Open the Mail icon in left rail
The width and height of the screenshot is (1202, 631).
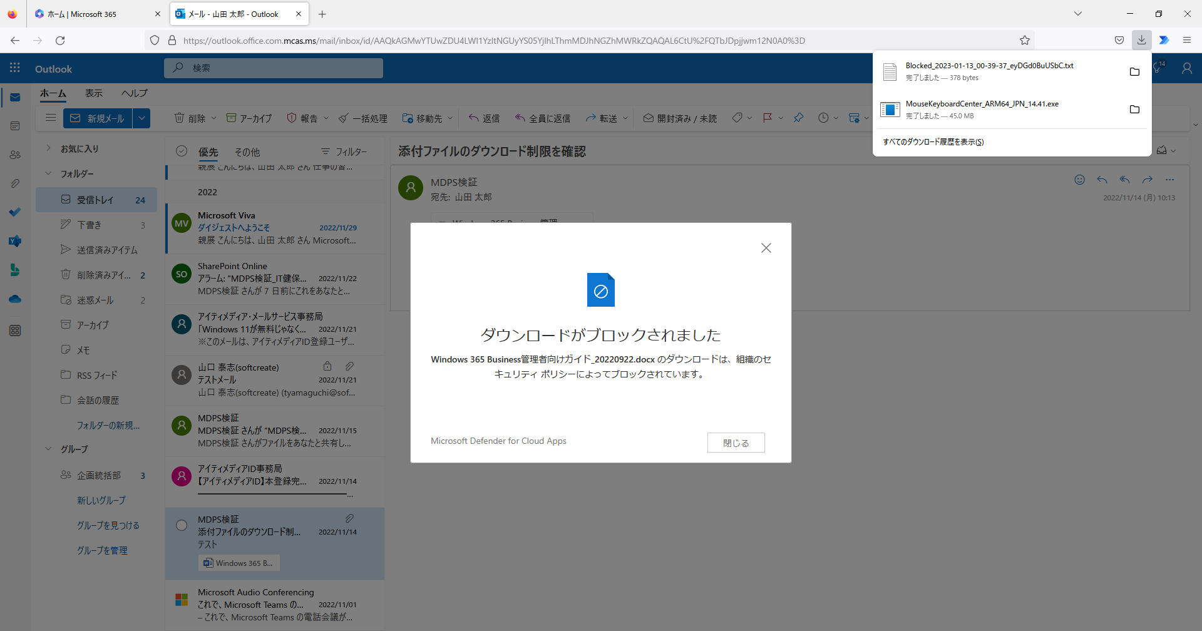click(15, 98)
